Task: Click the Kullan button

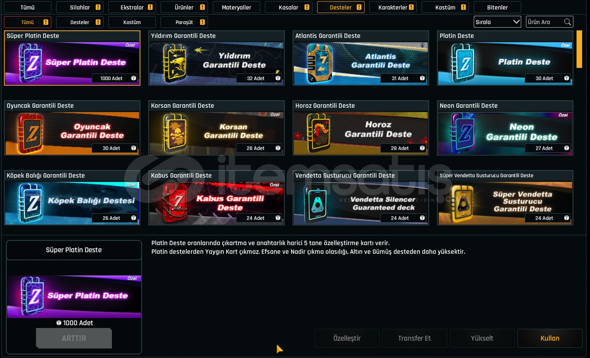Action: click(x=550, y=338)
